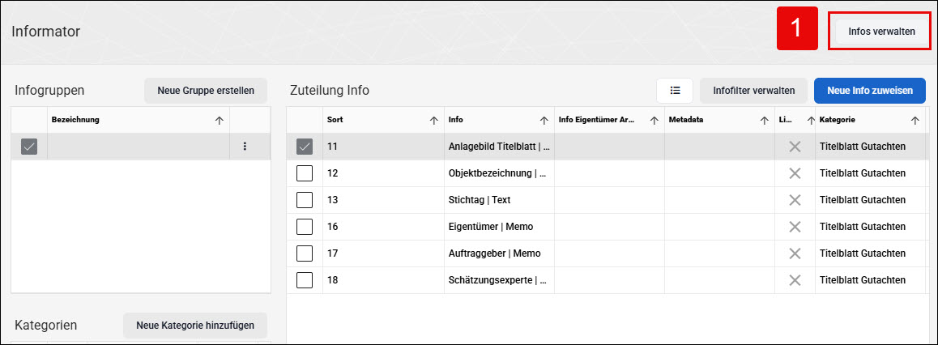Click Titelblatt Gutachten in row 11
This screenshot has height=345, width=938.
(x=863, y=147)
